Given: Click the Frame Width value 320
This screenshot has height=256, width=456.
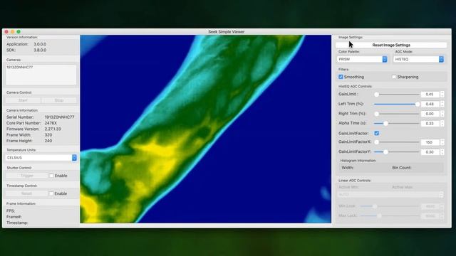Looking at the screenshot, I should pos(48,134).
